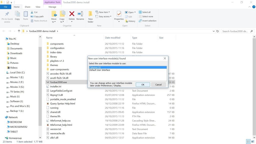Screen dimensions: 256x144
Task: Click the navigation pane scroll down arrow
Action: [x=40, y=137]
